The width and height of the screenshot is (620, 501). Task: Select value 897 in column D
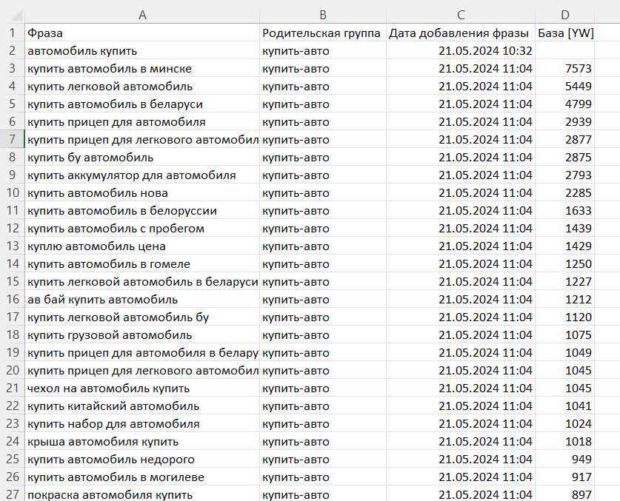click(x=564, y=494)
